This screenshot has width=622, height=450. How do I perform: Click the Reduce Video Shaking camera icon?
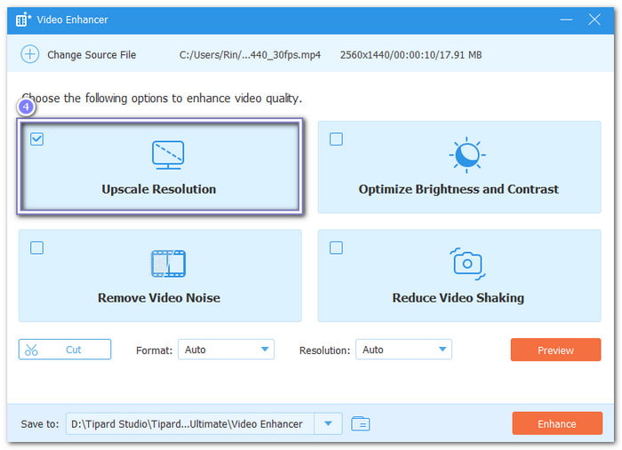click(x=467, y=264)
